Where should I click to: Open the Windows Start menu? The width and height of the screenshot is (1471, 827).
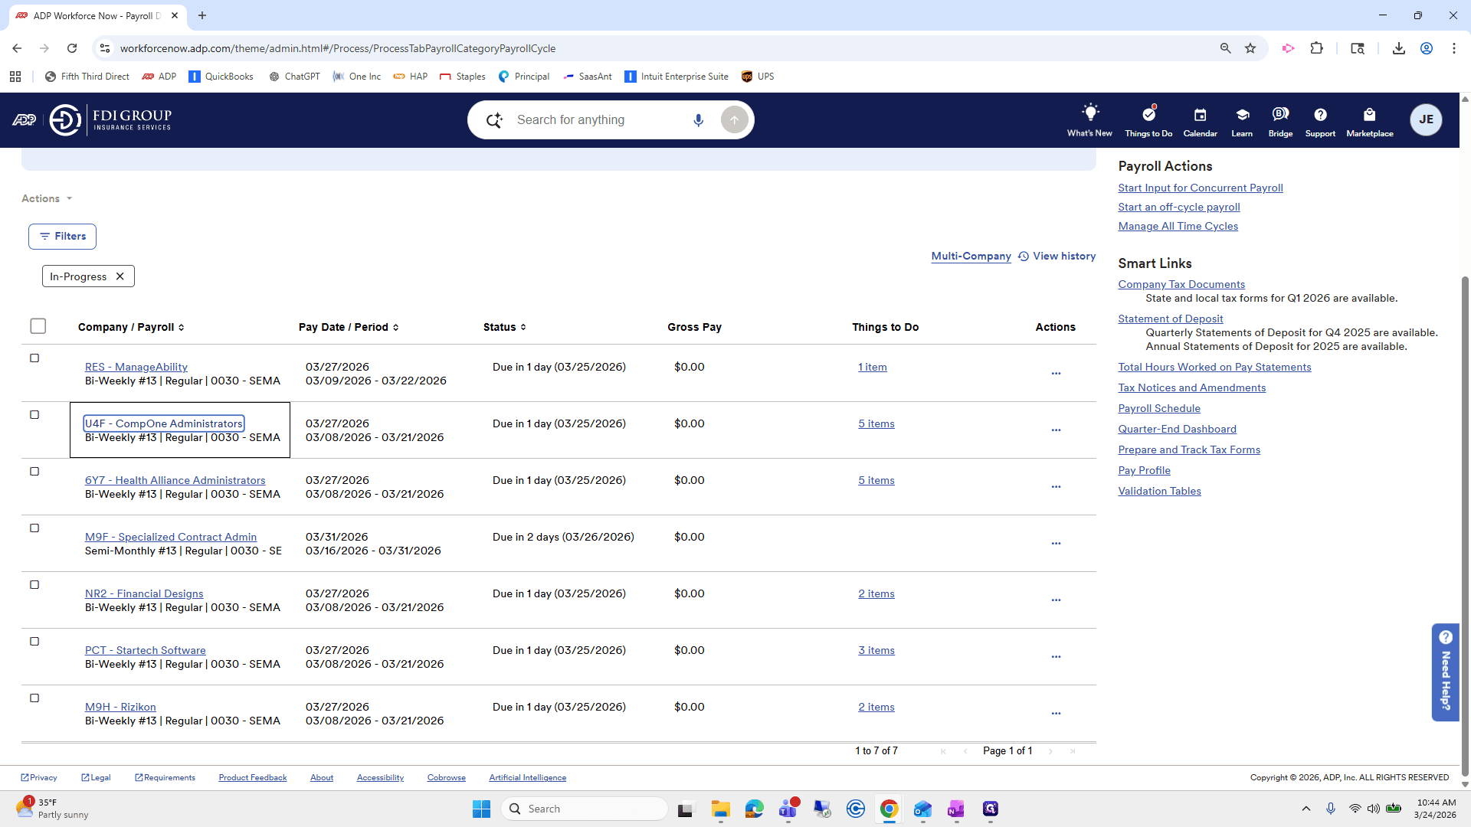coord(481,809)
